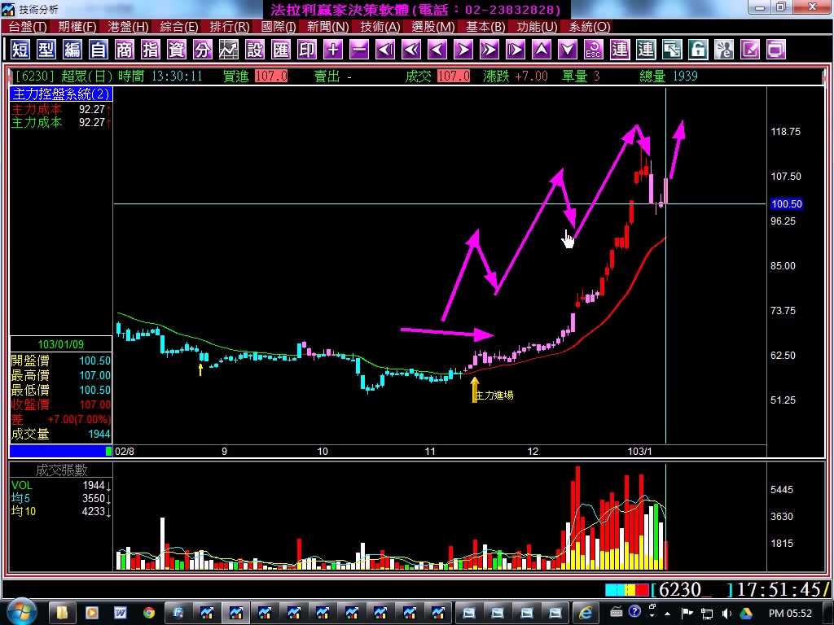This screenshot has height=625, width=834.
Task: Open the 技術(A) menu
Action: pos(380,27)
